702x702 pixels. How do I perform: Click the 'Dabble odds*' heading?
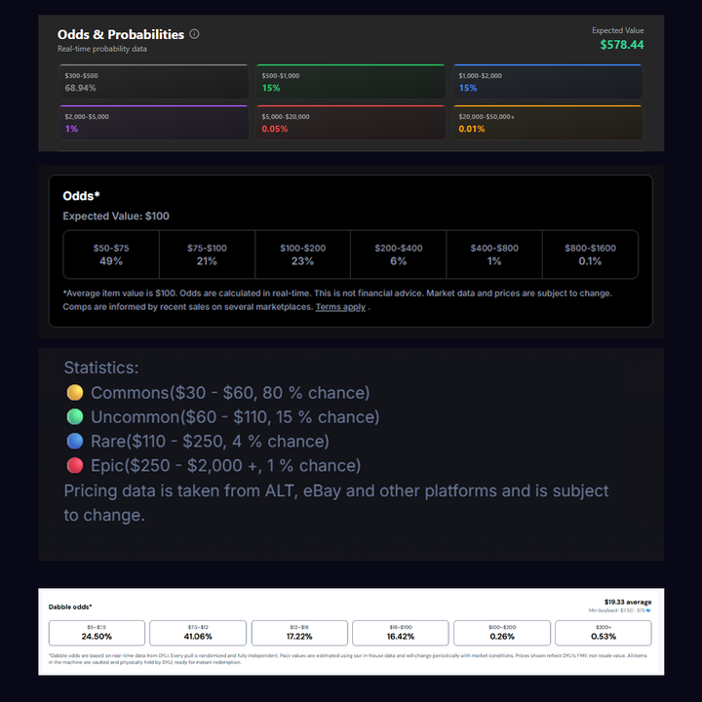click(x=70, y=607)
